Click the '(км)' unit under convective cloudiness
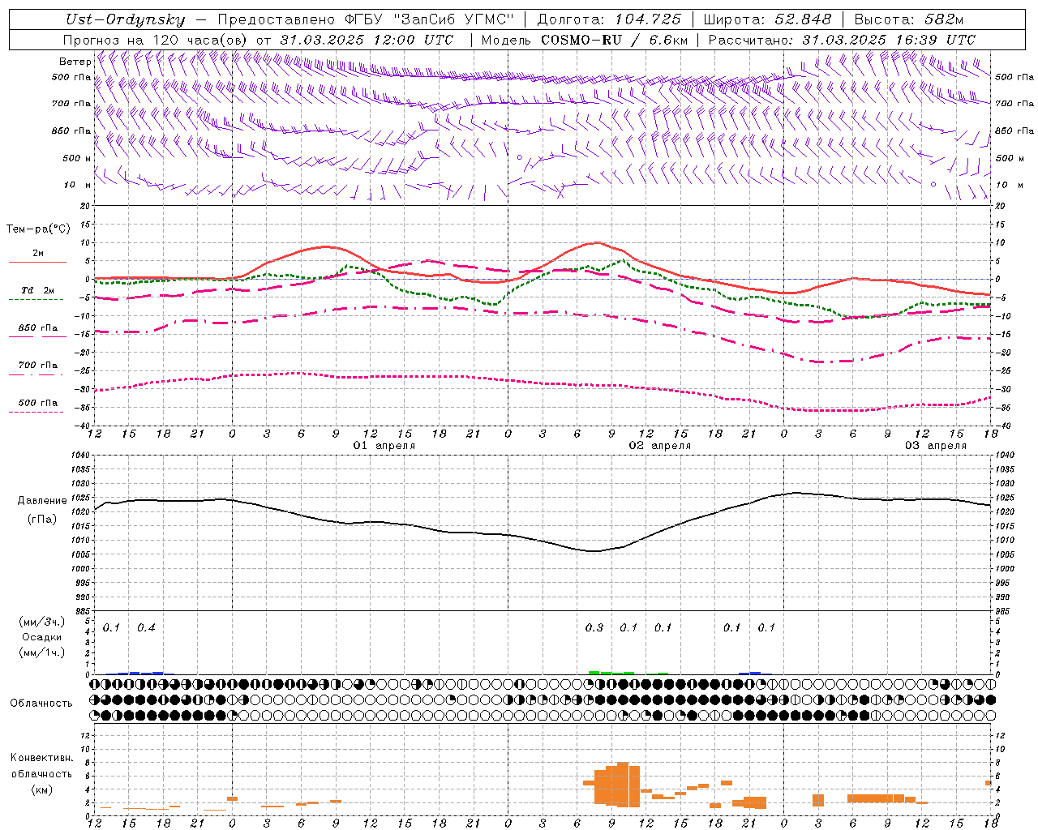The width and height of the screenshot is (1038, 830). point(42,789)
